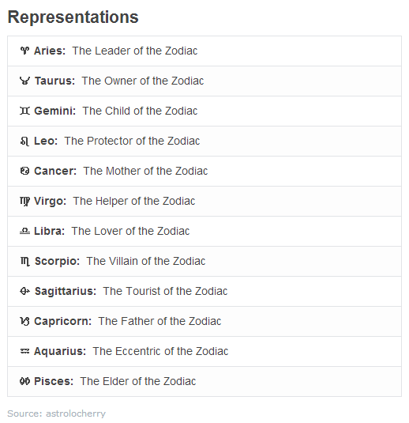The width and height of the screenshot is (409, 423).
Task: Click the Representations heading
Action: tap(73, 17)
